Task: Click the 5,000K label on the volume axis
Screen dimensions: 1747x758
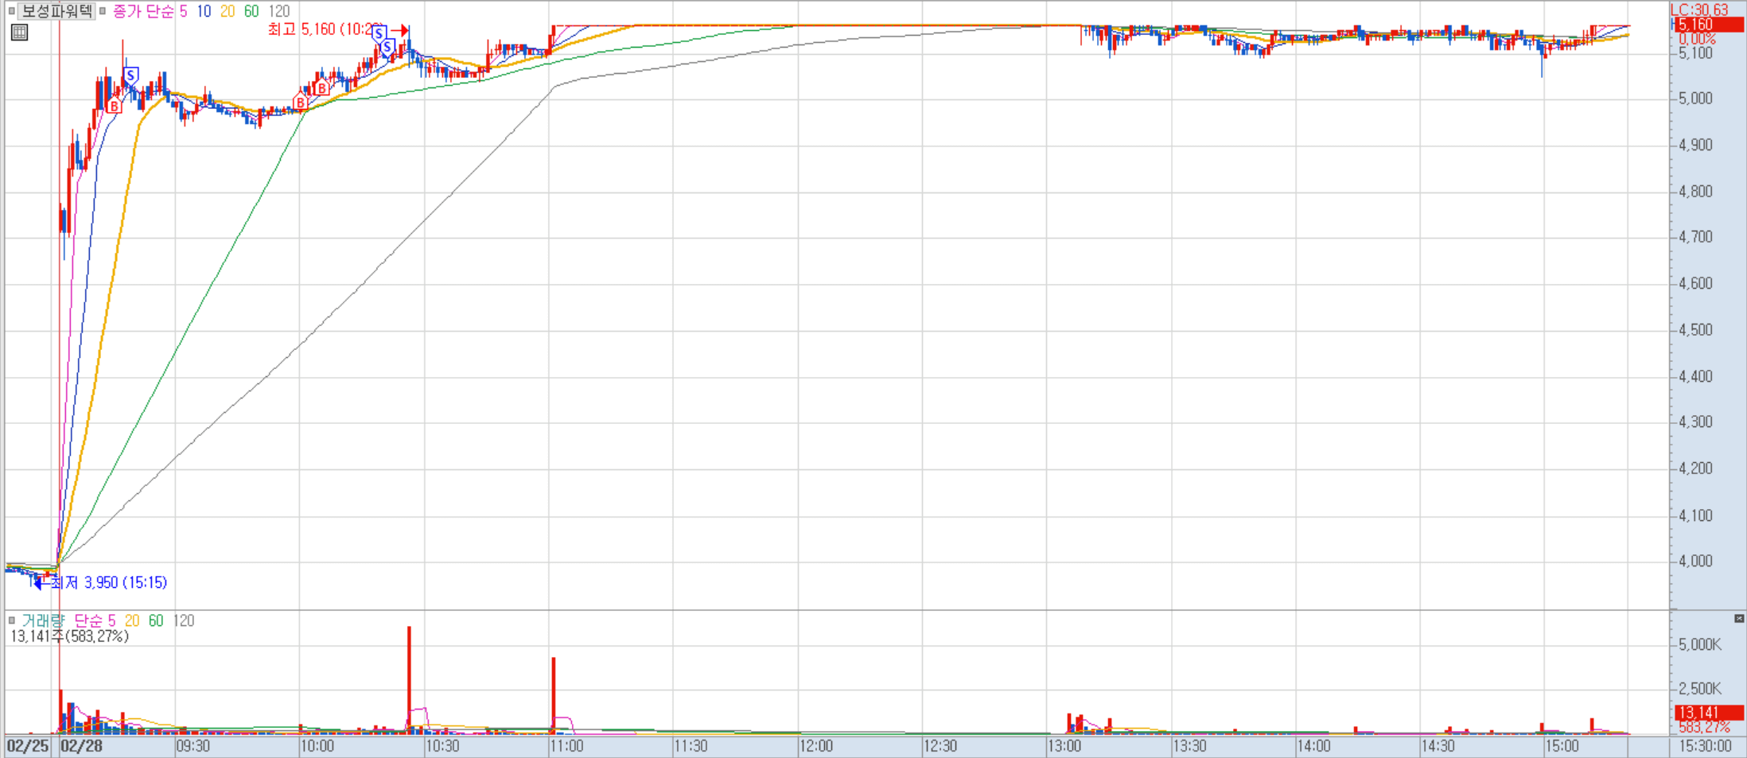Action: (x=1700, y=644)
